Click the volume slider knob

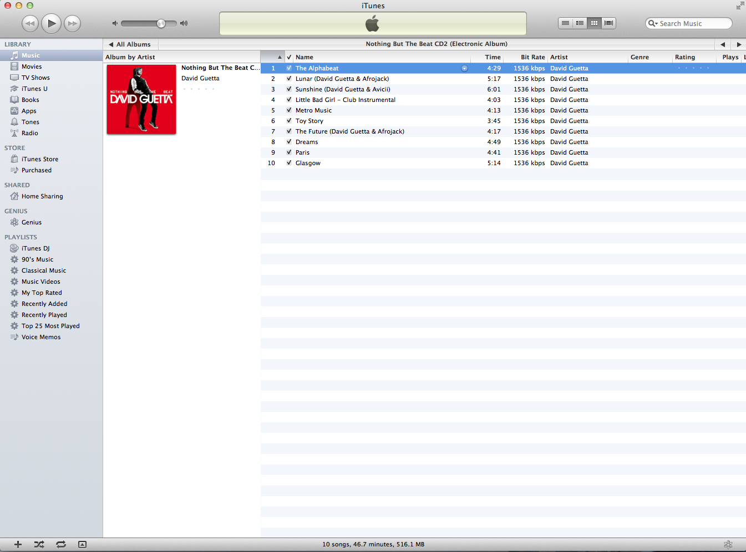pos(161,23)
